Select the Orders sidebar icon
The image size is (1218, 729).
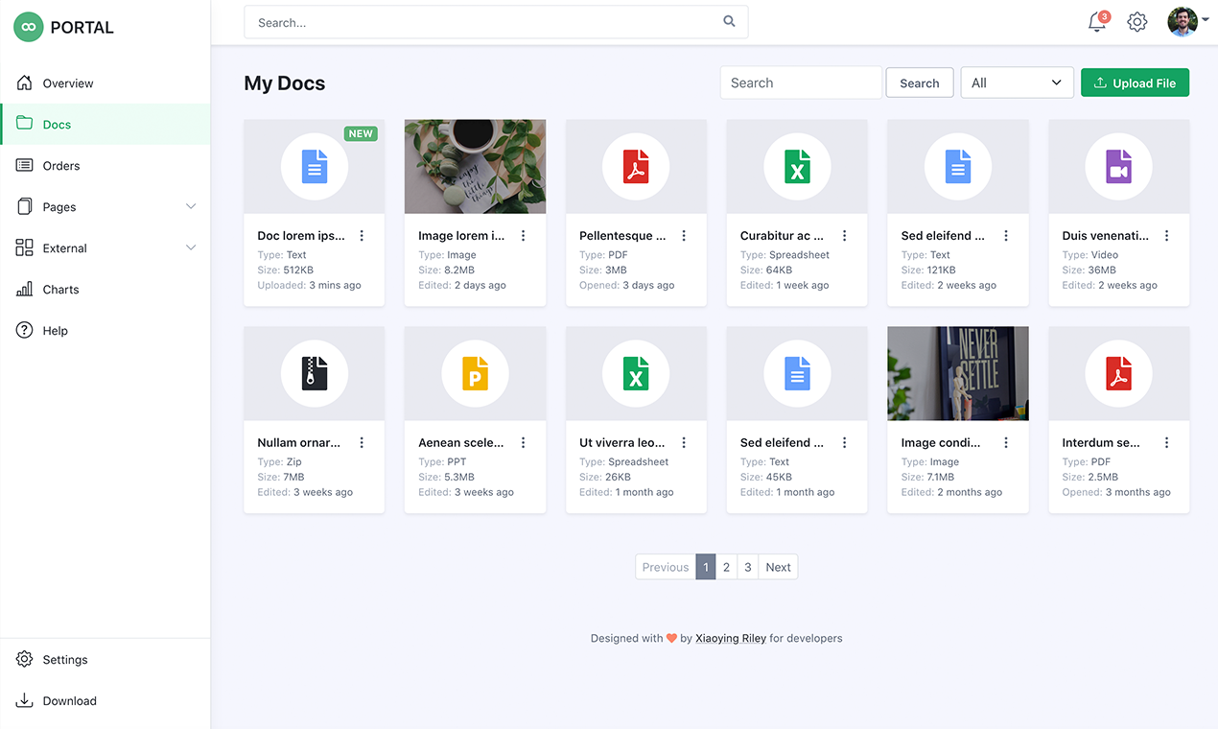point(23,165)
